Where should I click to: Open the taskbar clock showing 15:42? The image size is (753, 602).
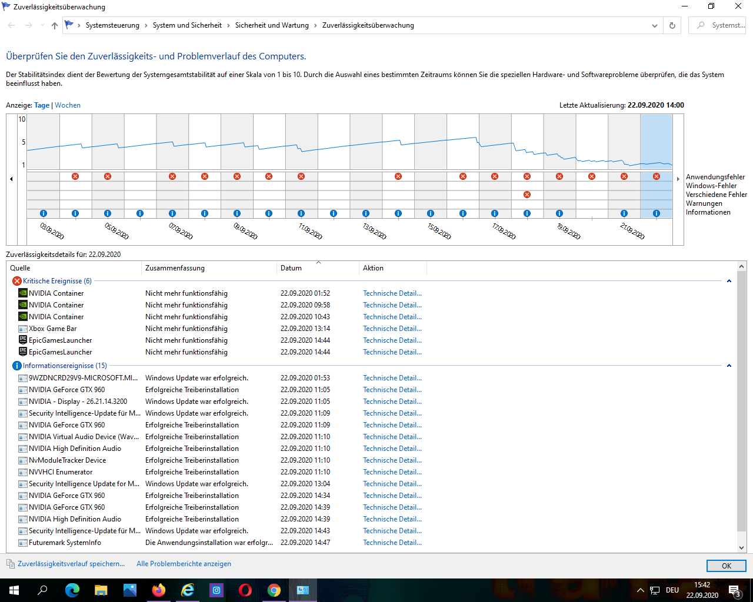pos(702,590)
